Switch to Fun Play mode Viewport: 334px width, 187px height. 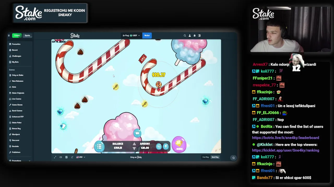(x=206, y=157)
